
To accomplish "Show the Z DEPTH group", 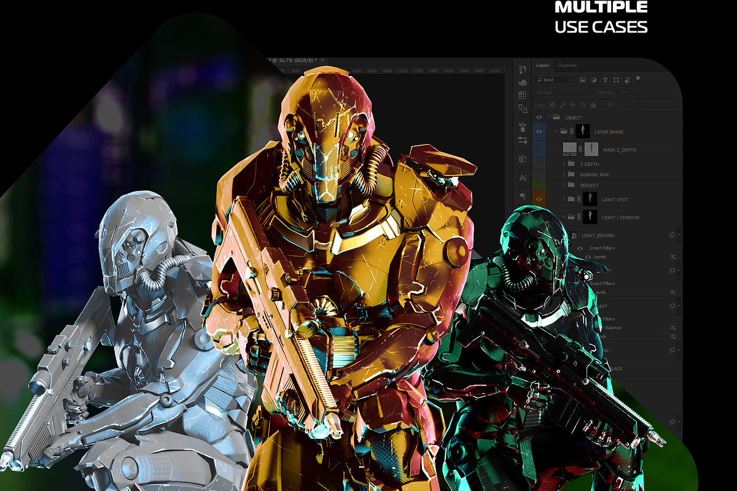I will 539,164.
